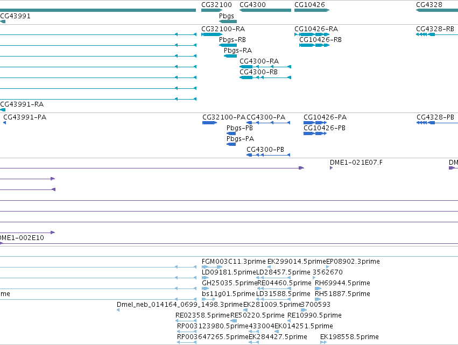This screenshot has width=458, height=345.
Task: Click the long BAC arrow ending near CG10426
Action: [x=152, y=168]
